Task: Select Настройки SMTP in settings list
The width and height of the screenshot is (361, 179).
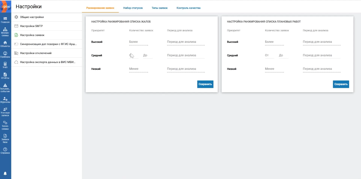Action: [31, 26]
